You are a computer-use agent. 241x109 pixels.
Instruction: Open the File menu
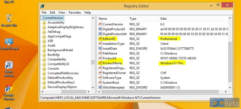[x=44, y=13]
